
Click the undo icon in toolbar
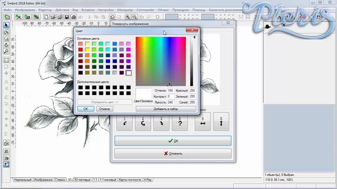point(112,17)
